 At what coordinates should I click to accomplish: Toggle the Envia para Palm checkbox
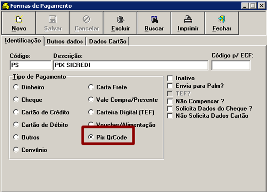coord(170,86)
